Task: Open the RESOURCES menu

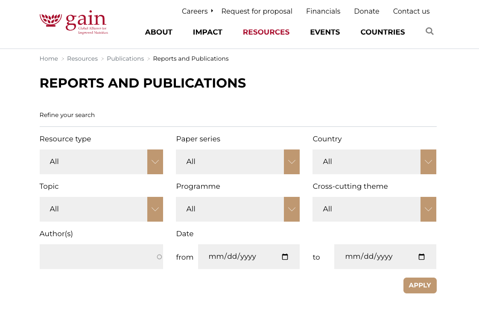Action: pyautogui.click(x=266, y=32)
